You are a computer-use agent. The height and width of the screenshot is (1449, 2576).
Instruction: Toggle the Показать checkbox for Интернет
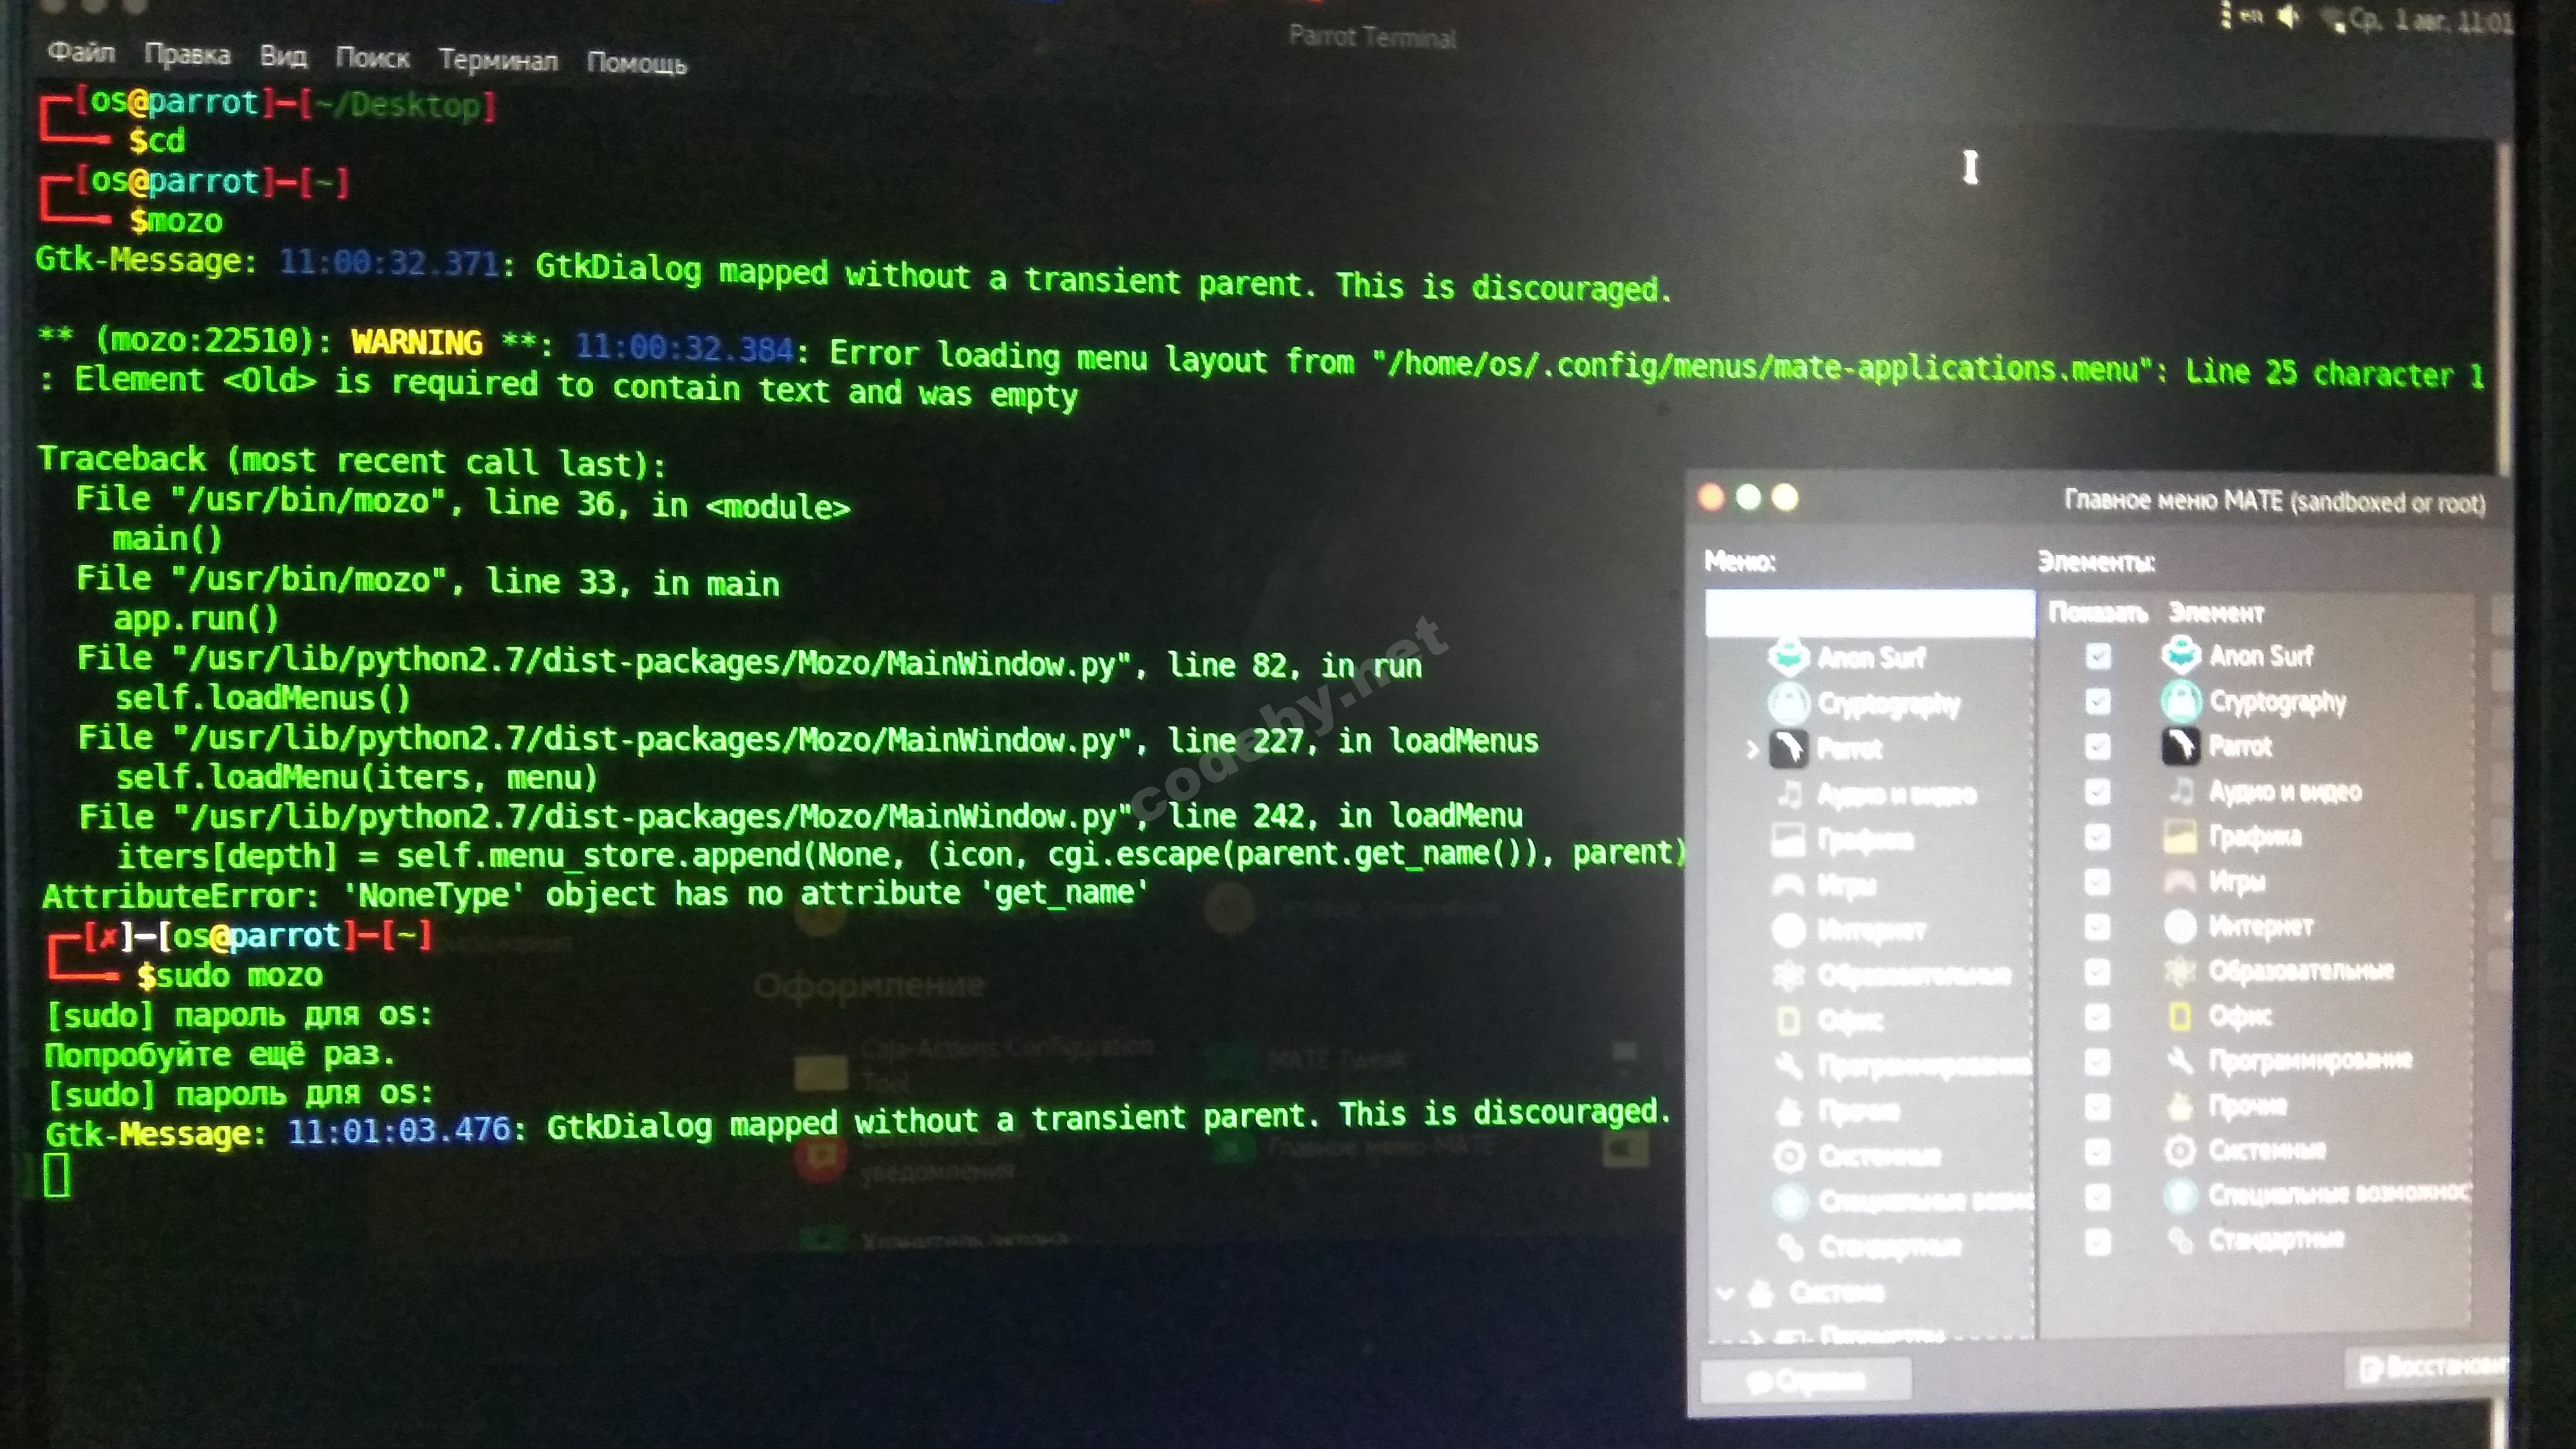[x=2098, y=927]
